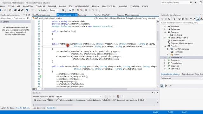Screen dimensions: 203x114
Task: Click the Home icon in Solution Explorer
Action: click(x=169, y=19)
